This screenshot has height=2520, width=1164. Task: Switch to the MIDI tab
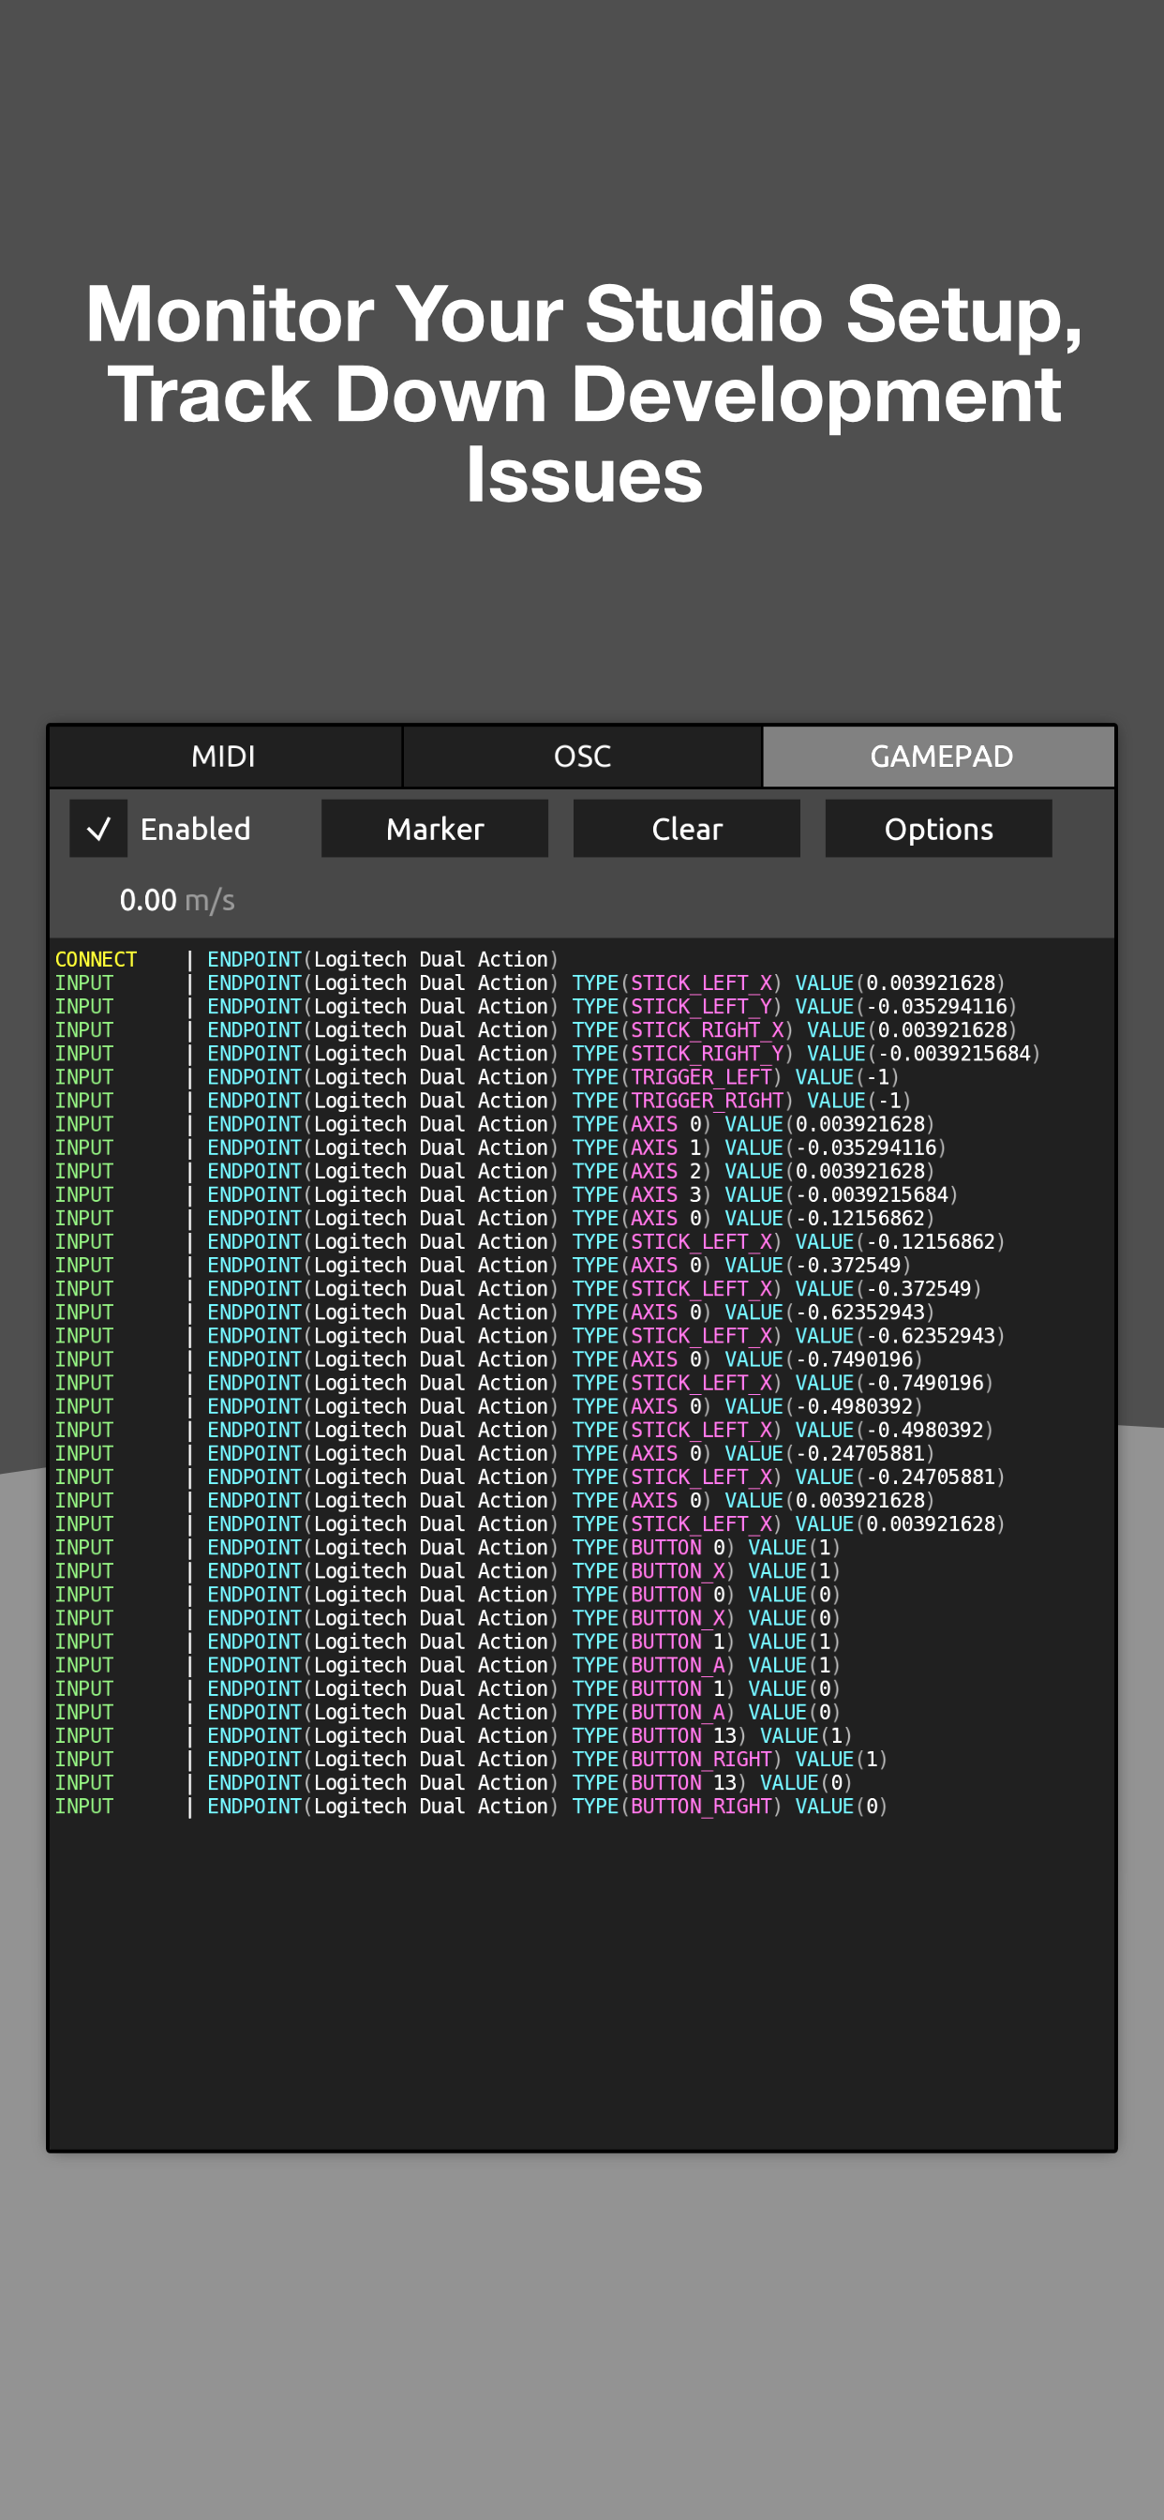pos(224,757)
